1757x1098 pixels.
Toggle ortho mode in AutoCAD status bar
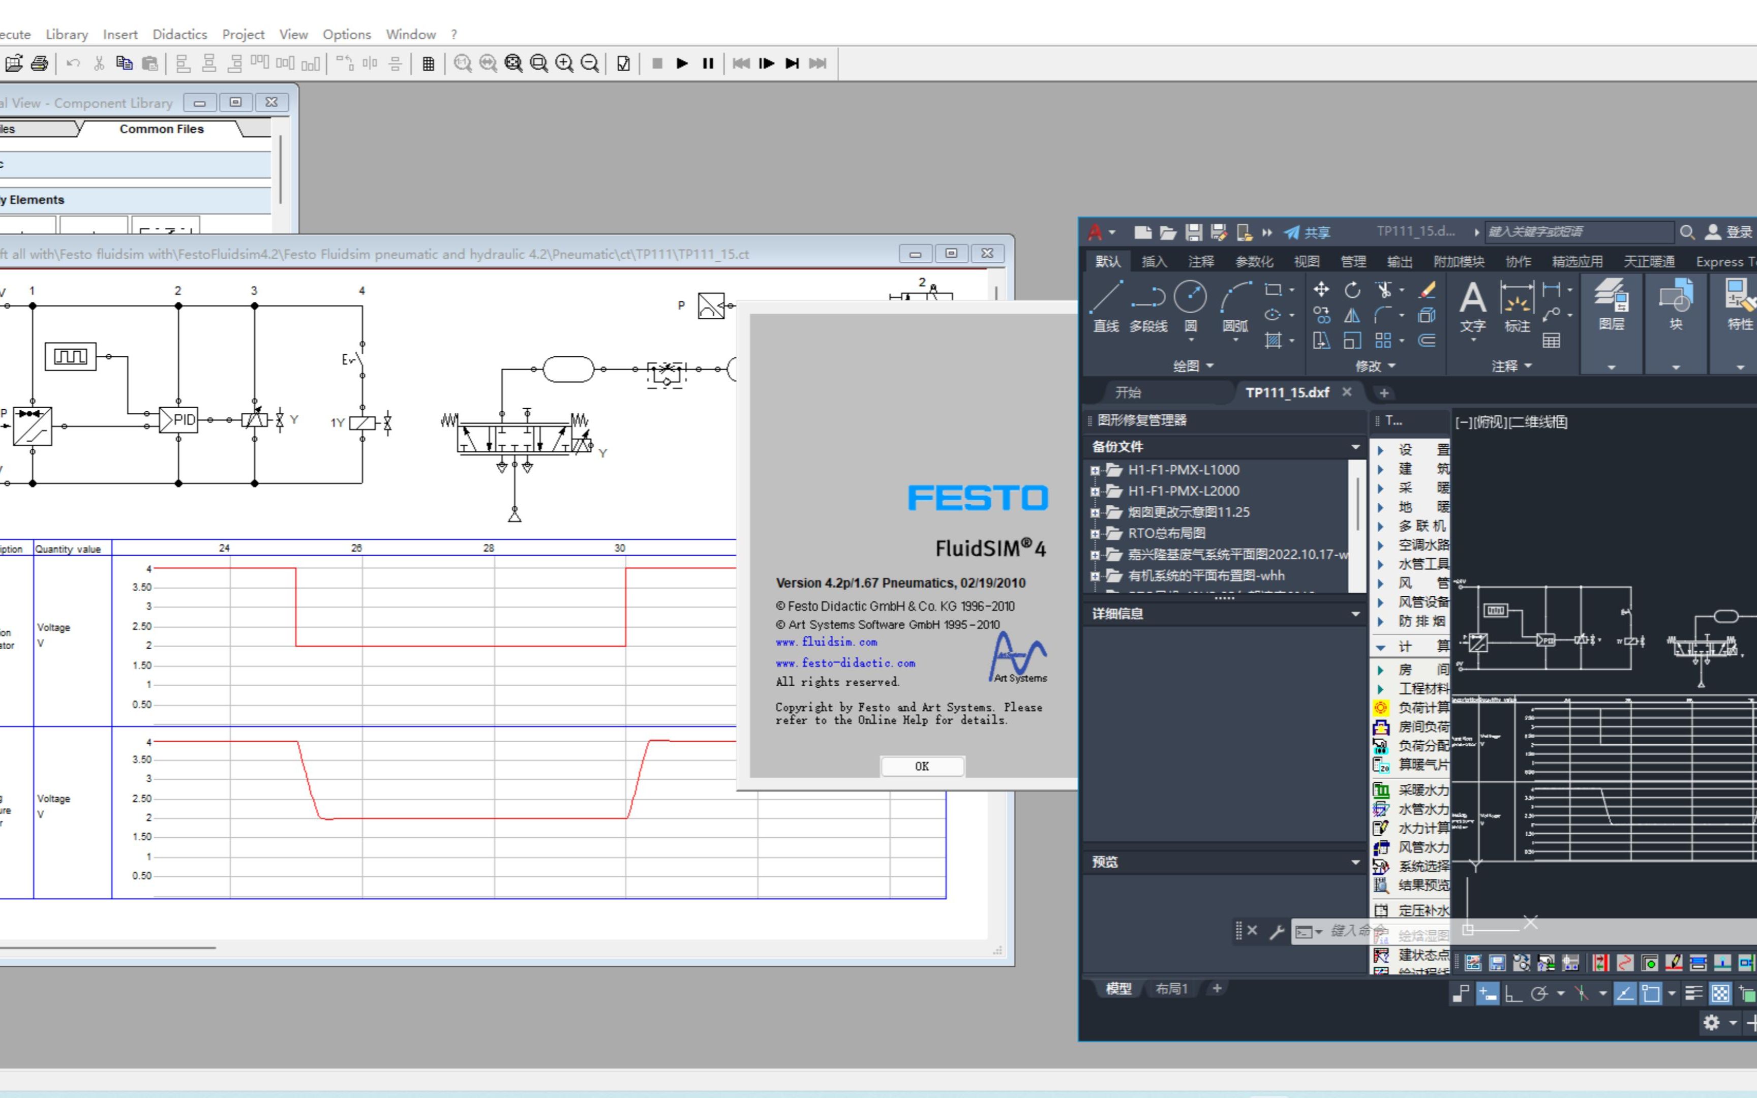[x=1513, y=993]
